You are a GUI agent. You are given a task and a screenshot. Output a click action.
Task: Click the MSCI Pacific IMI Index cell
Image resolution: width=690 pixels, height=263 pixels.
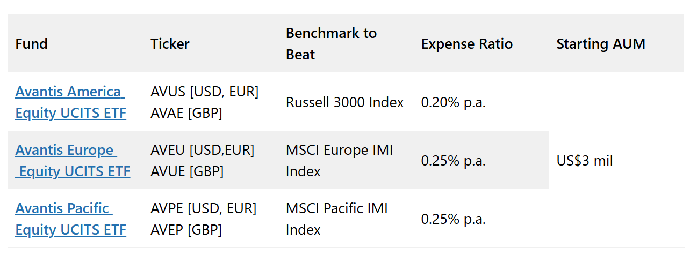tap(336, 219)
